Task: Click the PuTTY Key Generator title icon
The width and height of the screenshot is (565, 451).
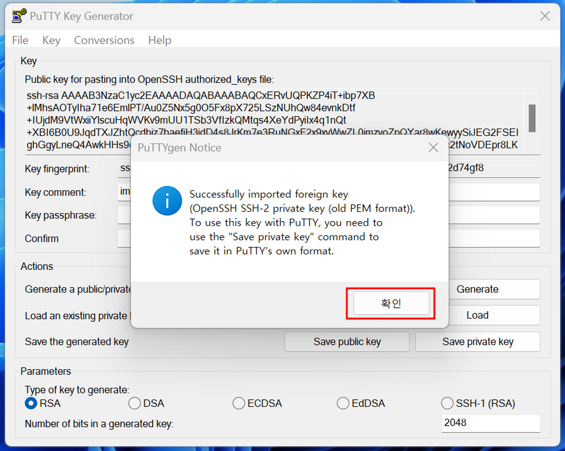Action: pyautogui.click(x=19, y=16)
